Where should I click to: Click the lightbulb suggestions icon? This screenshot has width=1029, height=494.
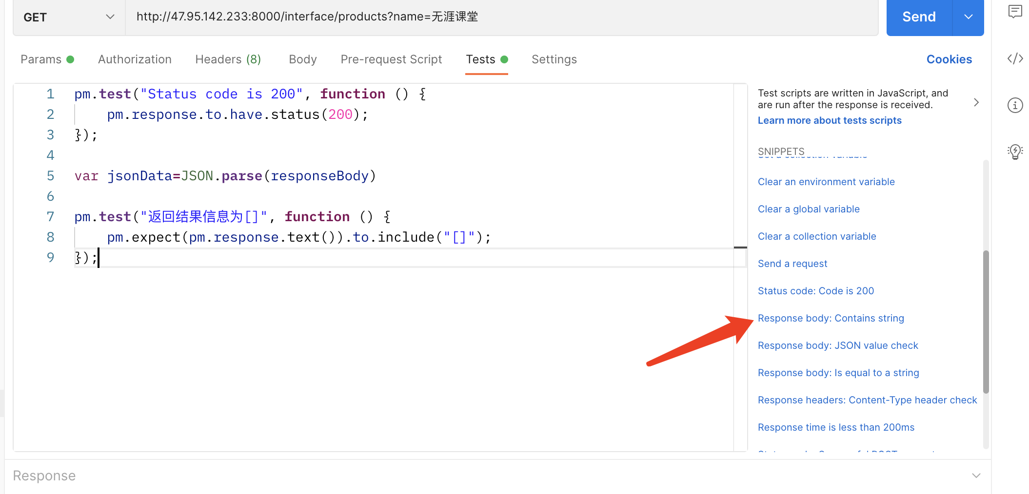pyautogui.click(x=1015, y=152)
